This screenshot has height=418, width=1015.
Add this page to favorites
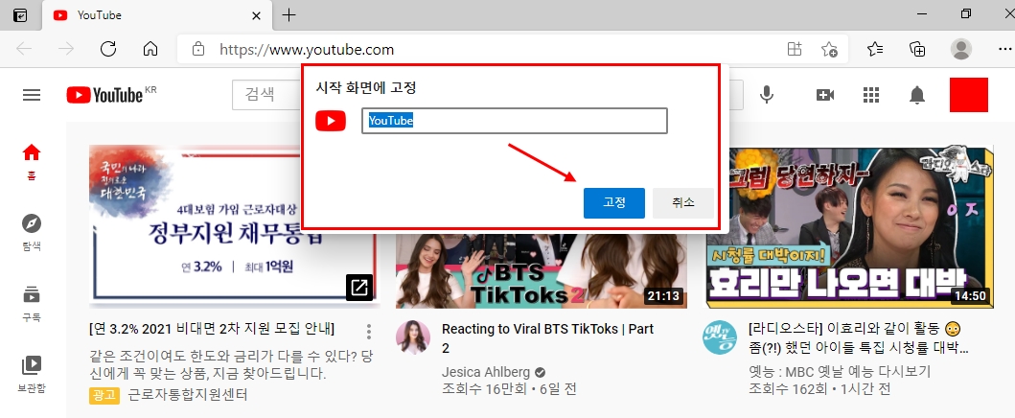[x=829, y=49]
